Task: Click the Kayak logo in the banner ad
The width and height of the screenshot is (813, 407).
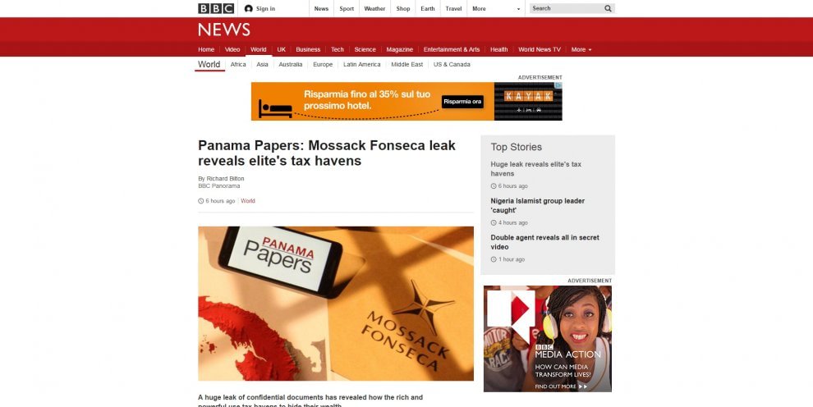Action: (528, 96)
